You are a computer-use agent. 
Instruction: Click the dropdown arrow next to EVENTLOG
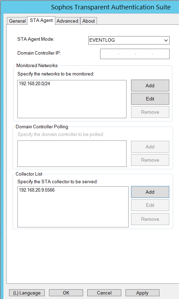coord(166,40)
